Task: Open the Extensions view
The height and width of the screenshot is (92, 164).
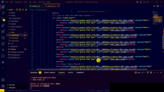Action: 3,31
